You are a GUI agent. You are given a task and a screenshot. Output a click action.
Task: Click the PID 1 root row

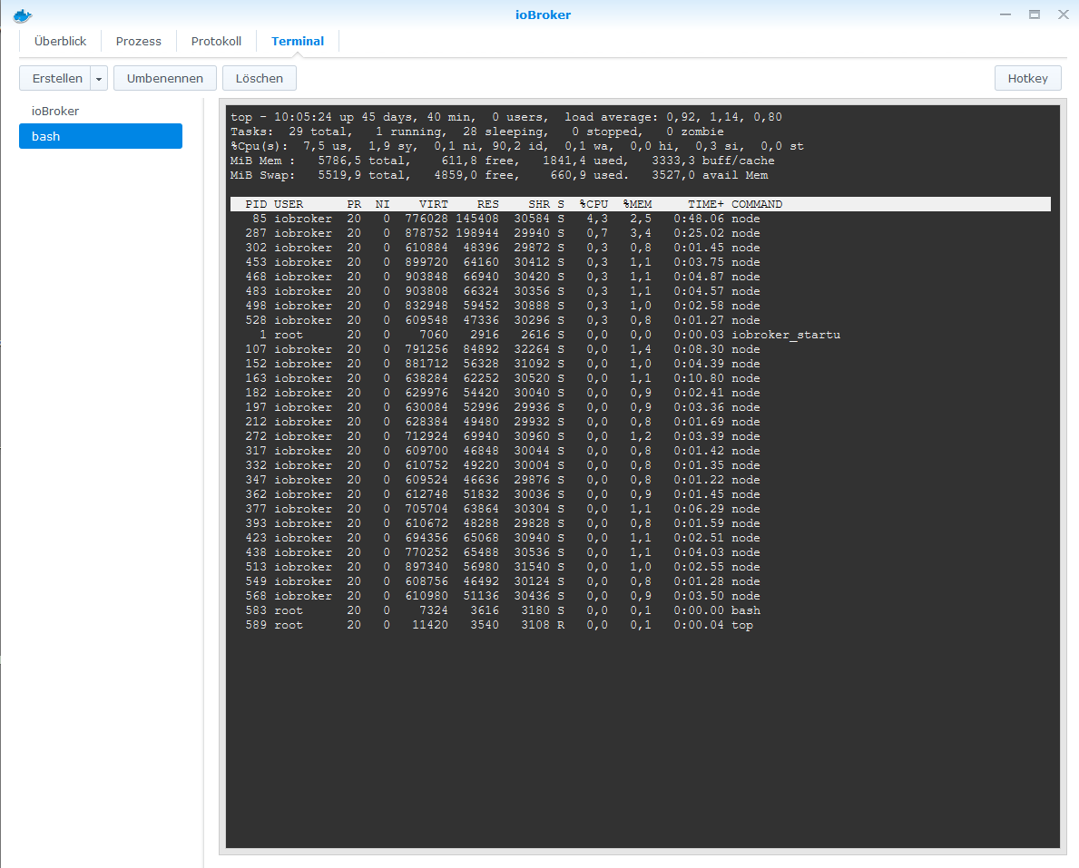pyautogui.click(x=640, y=335)
